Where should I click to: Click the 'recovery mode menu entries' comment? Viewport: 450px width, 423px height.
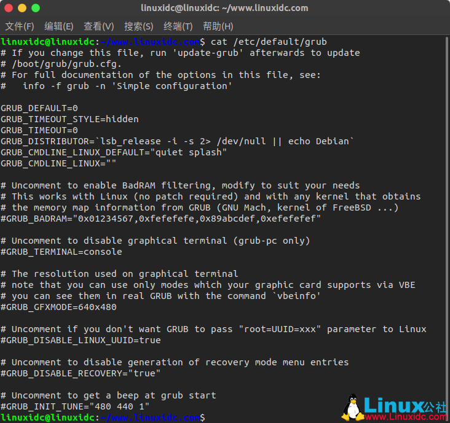pyautogui.click(x=175, y=363)
